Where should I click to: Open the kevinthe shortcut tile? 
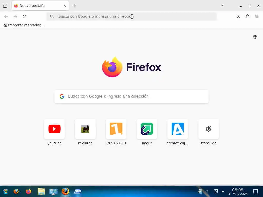(x=85, y=129)
